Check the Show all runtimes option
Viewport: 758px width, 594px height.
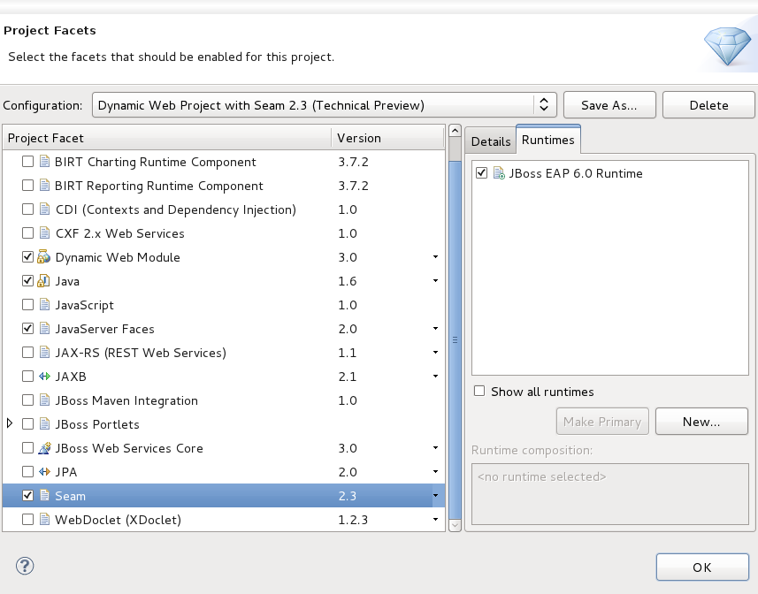479,392
